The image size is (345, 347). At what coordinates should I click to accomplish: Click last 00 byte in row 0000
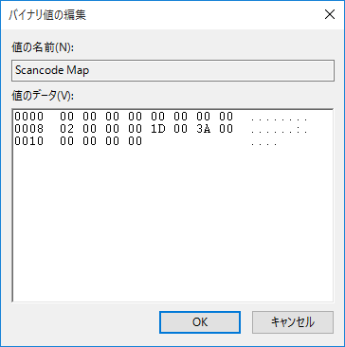tap(226, 117)
